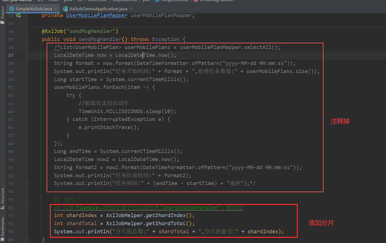Switch to the SimpleXxlJob.java editor tab
Viewport: 386px width, 243px height.
coord(34,9)
